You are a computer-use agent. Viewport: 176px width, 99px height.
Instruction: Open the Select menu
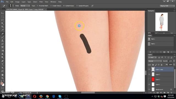(35, 2)
